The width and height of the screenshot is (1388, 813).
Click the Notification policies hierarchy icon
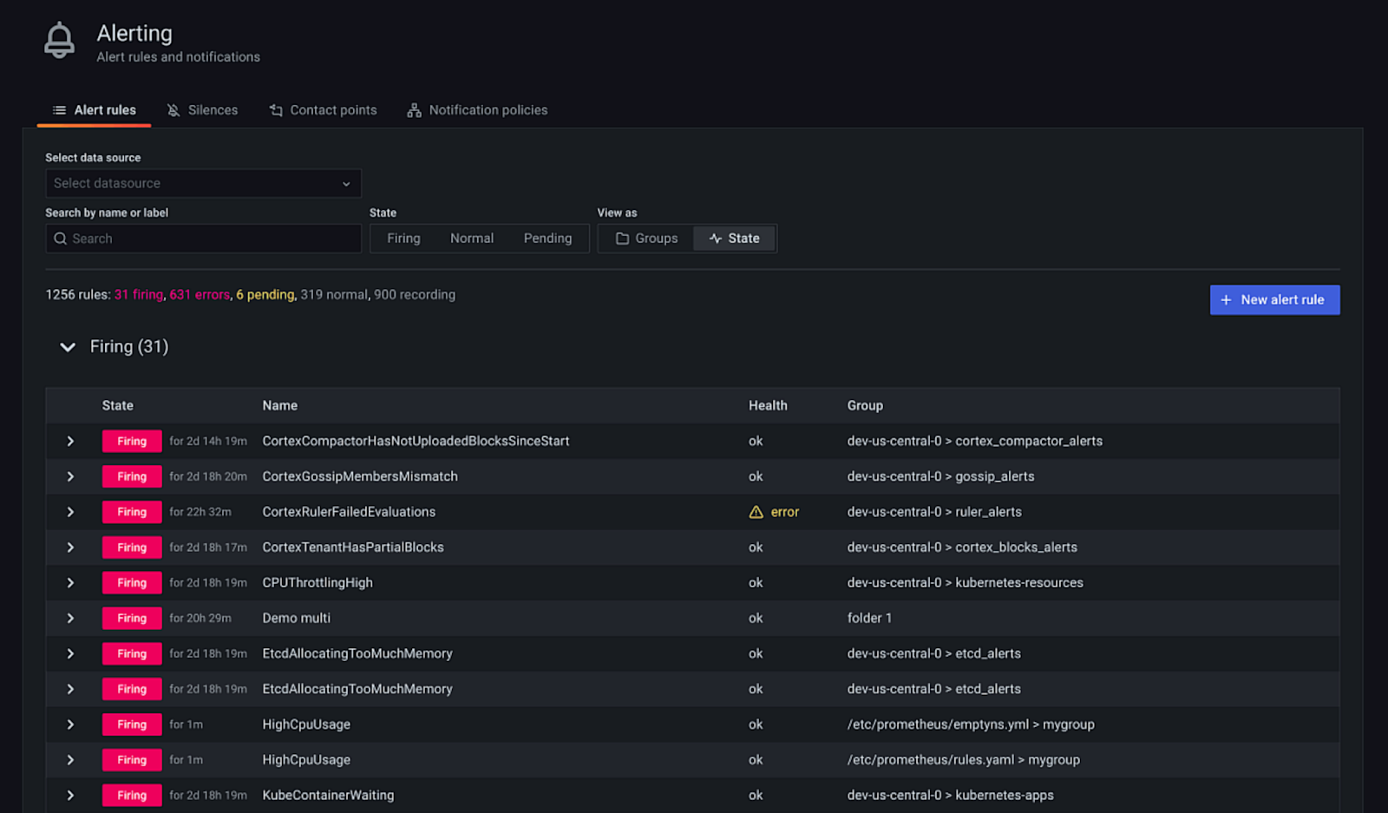413,109
